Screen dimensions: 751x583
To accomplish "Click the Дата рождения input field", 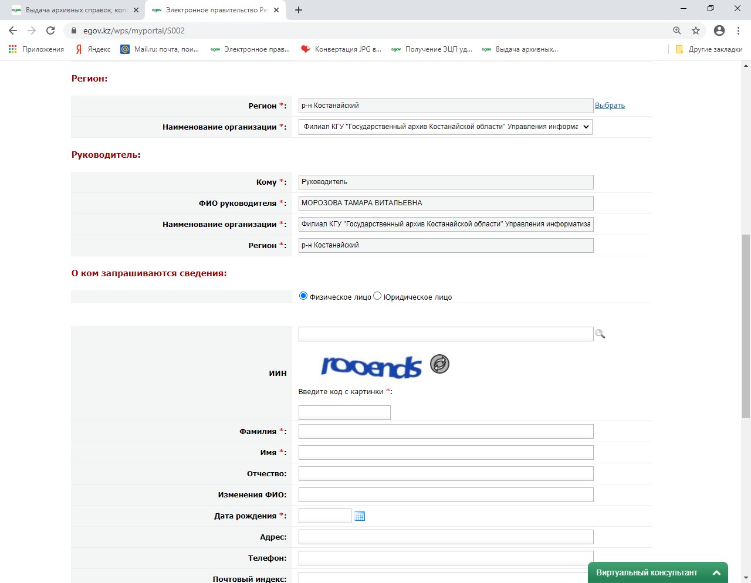I will click(325, 516).
